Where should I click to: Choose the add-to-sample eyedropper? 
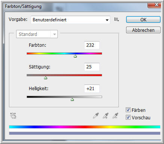pos(105,116)
